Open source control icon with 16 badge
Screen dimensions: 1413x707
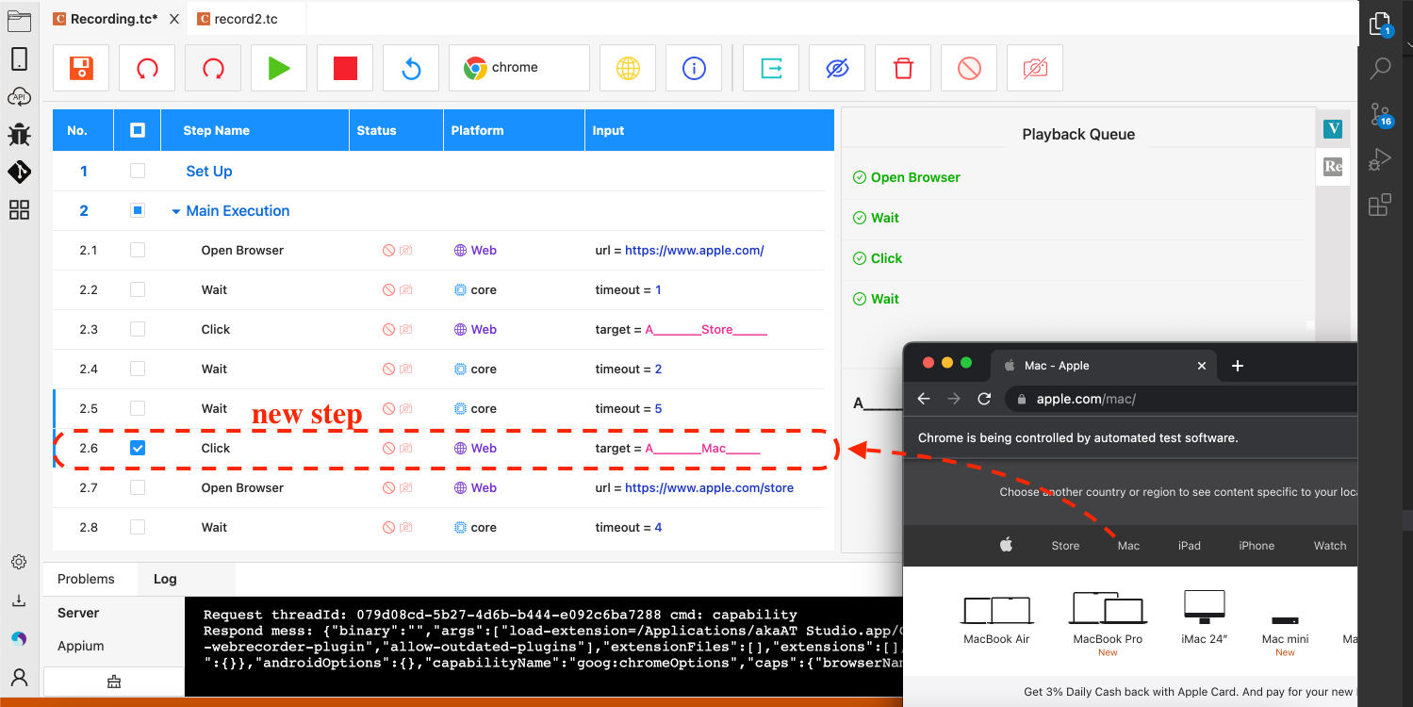click(1380, 115)
